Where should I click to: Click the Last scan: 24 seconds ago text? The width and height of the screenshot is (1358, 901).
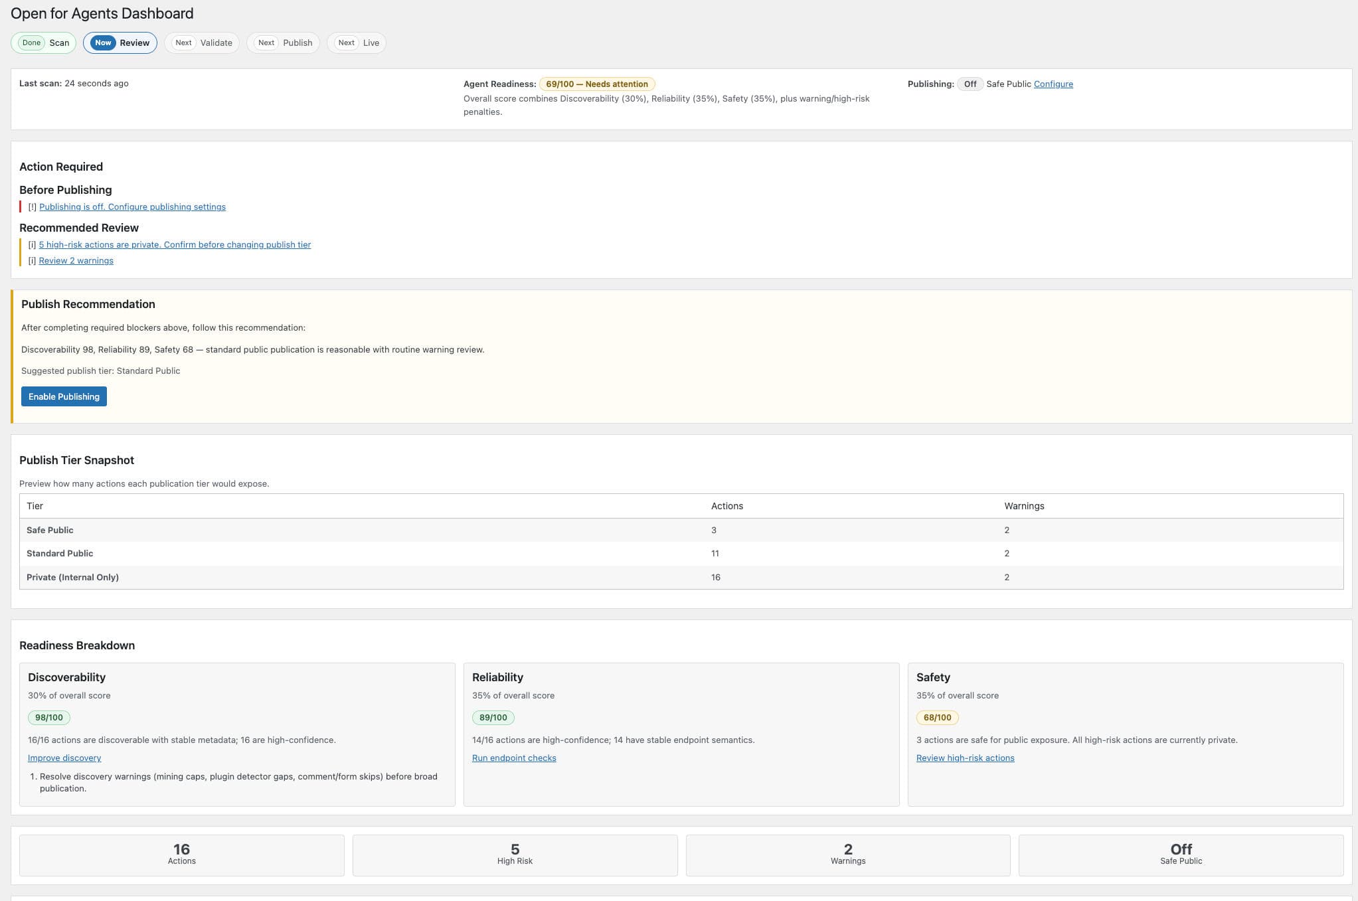pyautogui.click(x=74, y=83)
